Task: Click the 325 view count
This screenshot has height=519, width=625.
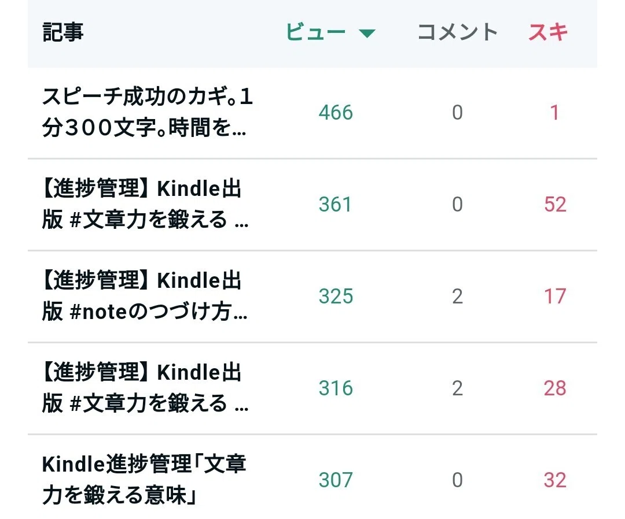Action: pyautogui.click(x=336, y=296)
